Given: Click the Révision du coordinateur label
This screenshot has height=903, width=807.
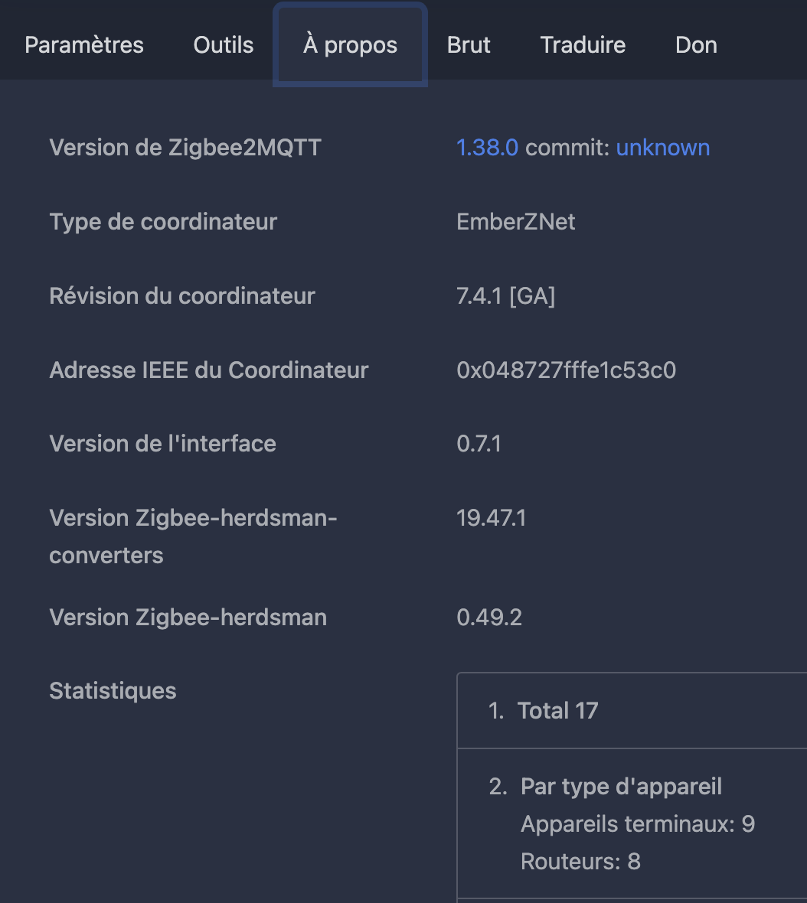Looking at the screenshot, I should click(x=182, y=296).
